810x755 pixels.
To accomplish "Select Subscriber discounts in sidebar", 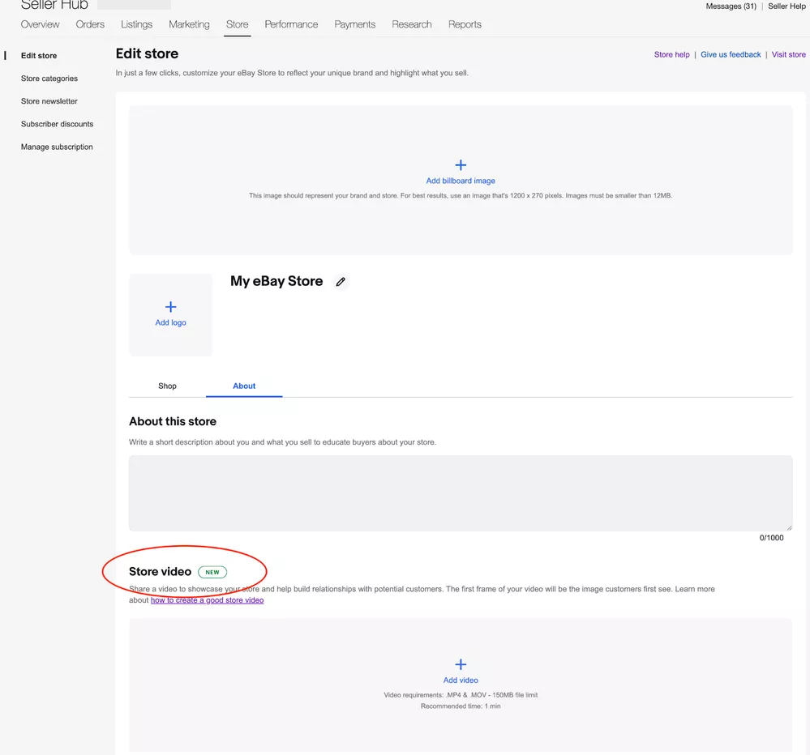I will [57, 124].
